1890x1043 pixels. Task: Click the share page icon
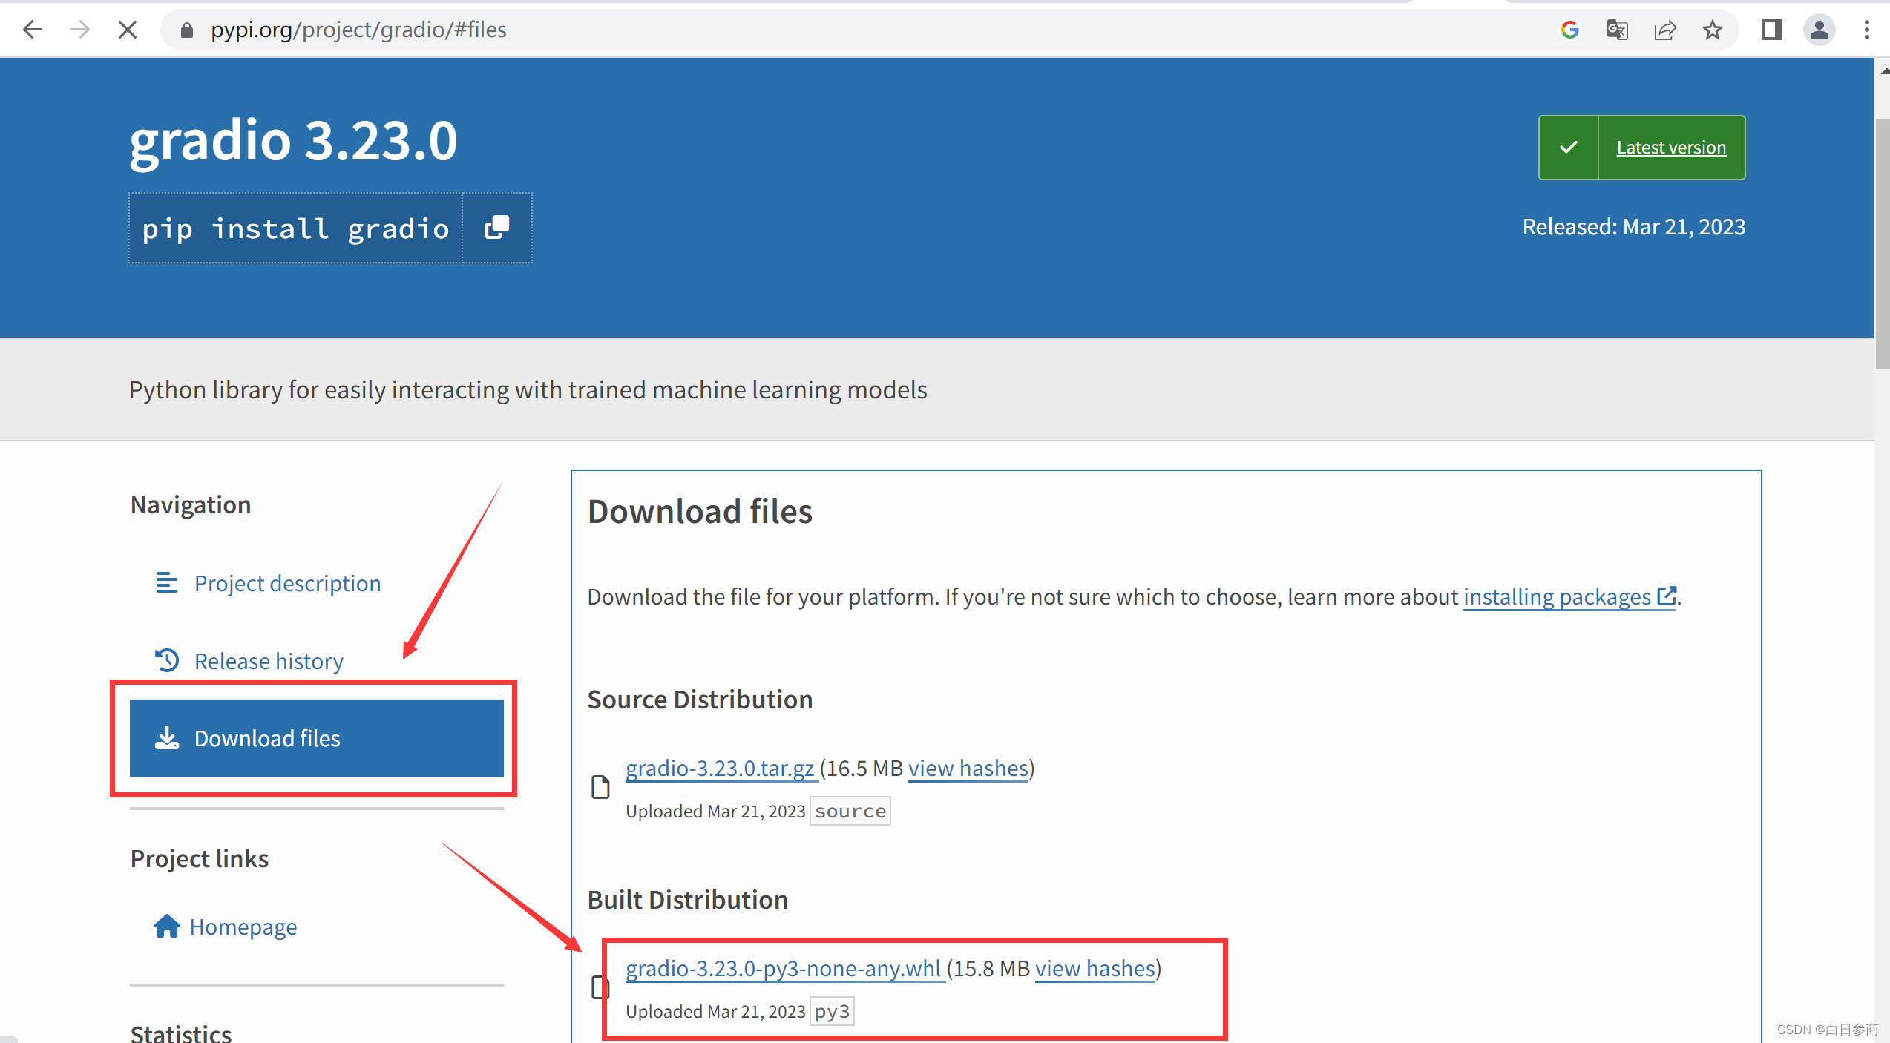point(1664,30)
